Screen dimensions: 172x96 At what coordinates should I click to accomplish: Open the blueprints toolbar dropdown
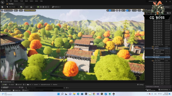(x=27, y=7)
